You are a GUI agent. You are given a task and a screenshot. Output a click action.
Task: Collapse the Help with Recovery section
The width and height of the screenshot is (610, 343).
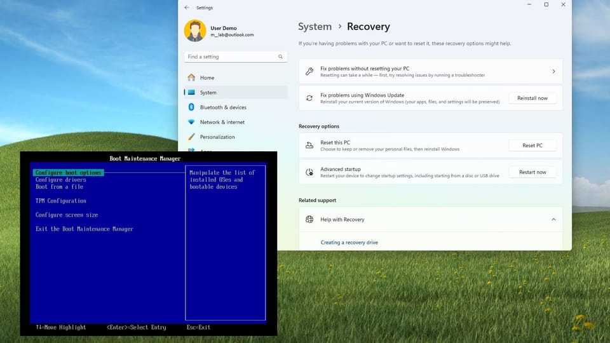coord(553,219)
